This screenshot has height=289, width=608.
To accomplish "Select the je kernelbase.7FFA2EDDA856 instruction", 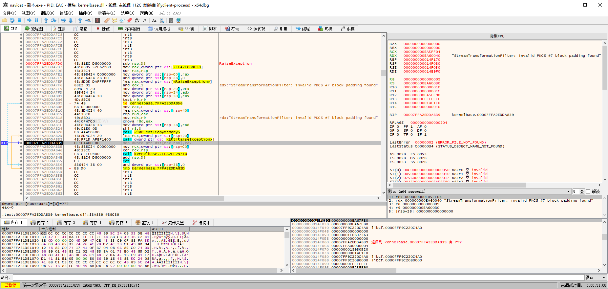I will pyautogui.click(x=153, y=103).
